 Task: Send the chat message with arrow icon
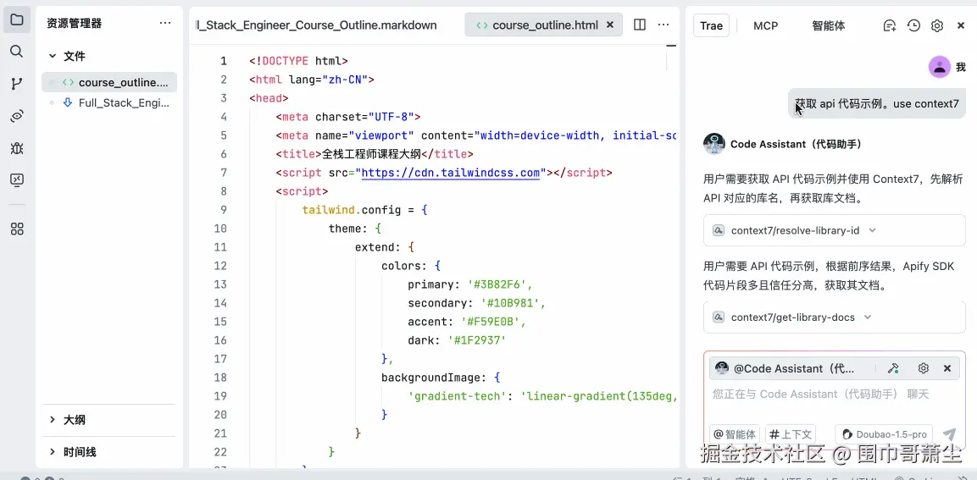(949, 434)
